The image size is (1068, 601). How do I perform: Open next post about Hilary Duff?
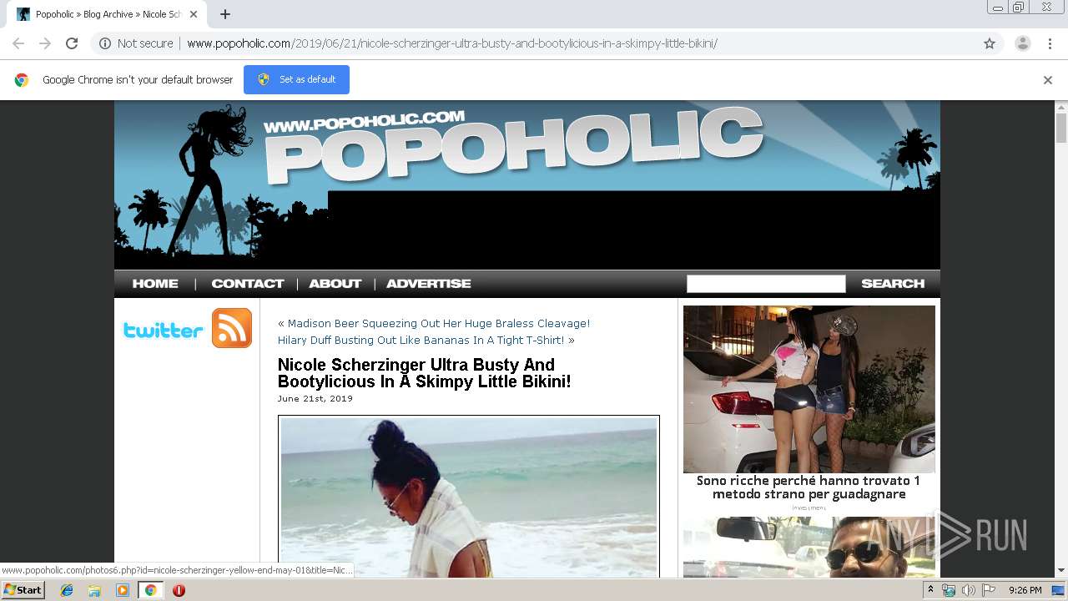(x=421, y=341)
